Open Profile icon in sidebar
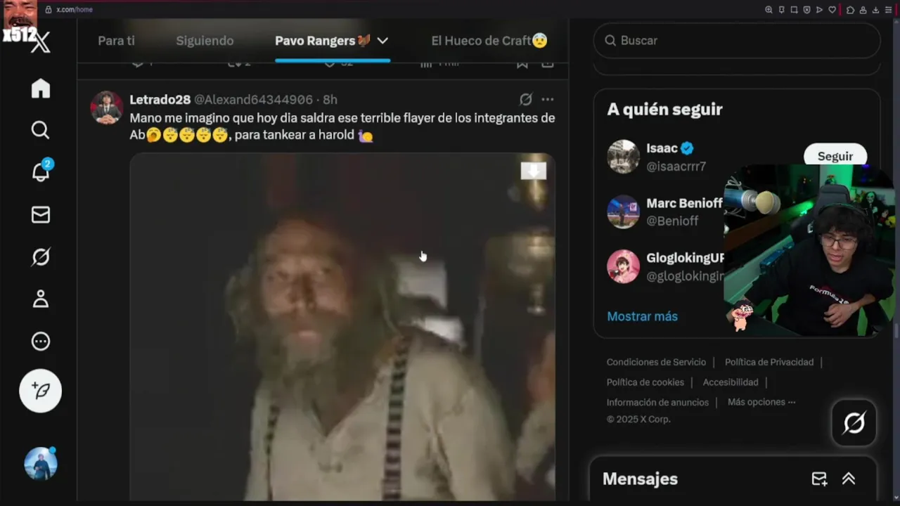 tap(41, 299)
